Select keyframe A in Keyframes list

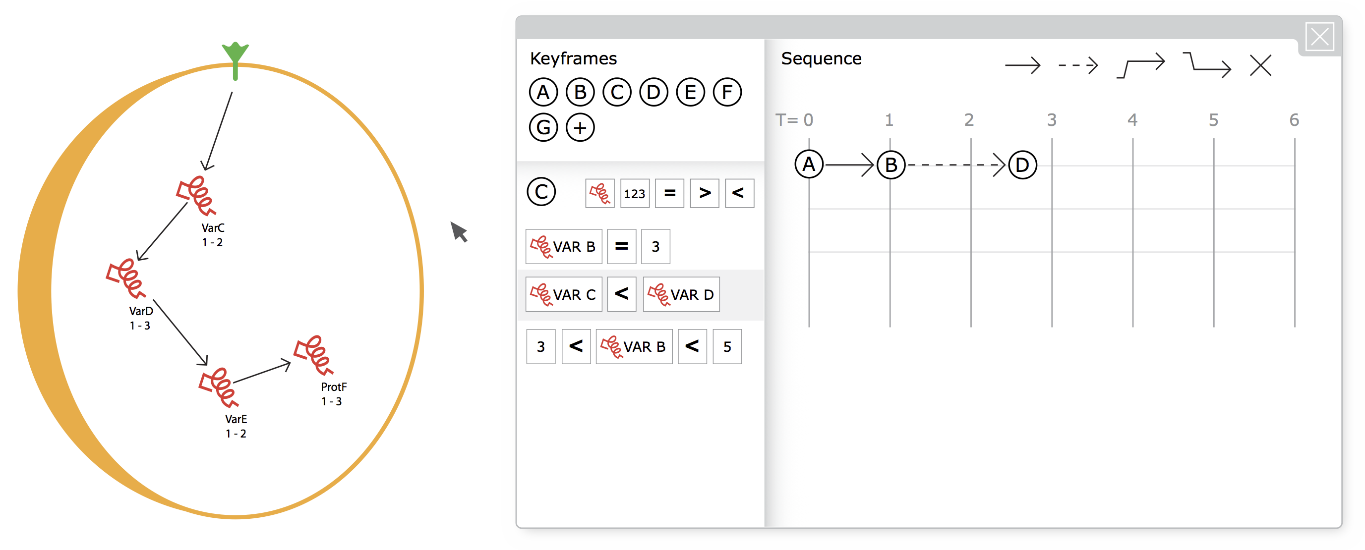(x=543, y=92)
